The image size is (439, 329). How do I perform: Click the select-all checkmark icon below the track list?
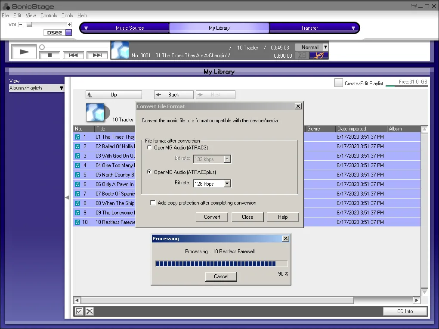pos(79,311)
